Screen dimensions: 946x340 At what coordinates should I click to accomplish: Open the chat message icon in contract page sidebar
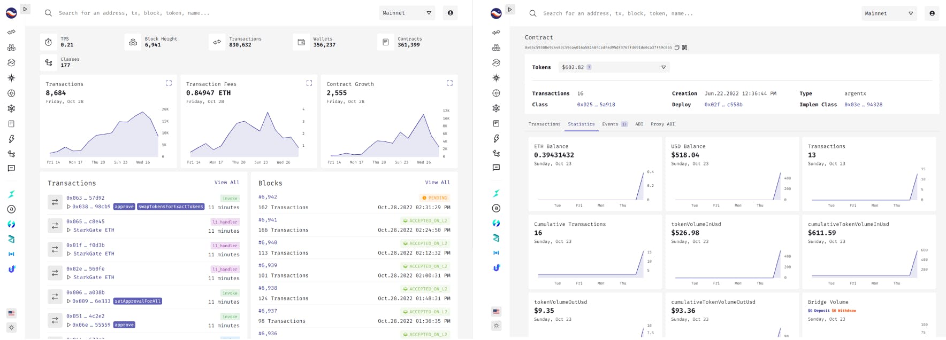(x=496, y=168)
